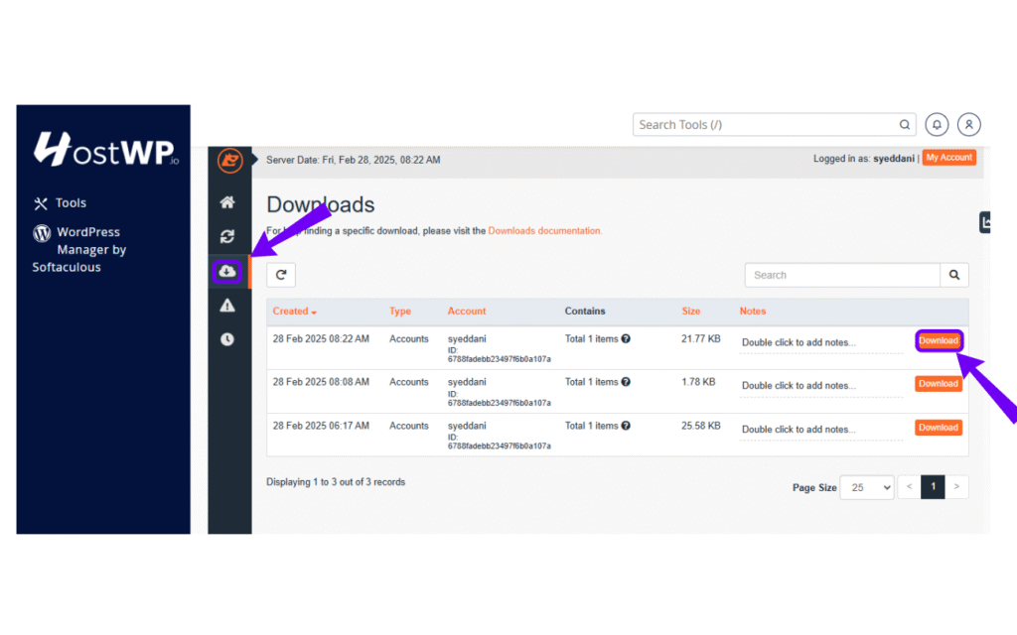Viewport: 1017px width, 635px height.
Task: Click the JetBackup logo icon
Action: click(229, 161)
